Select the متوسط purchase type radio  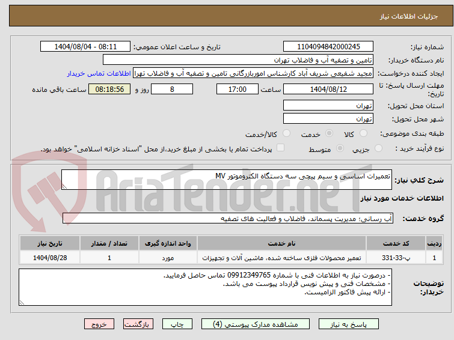pos(340,148)
